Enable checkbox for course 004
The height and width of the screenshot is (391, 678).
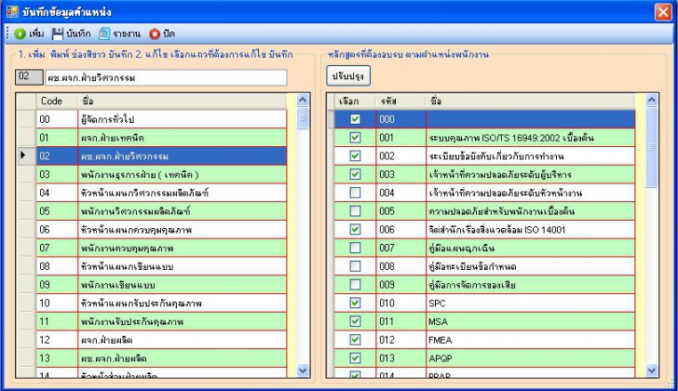(355, 193)
